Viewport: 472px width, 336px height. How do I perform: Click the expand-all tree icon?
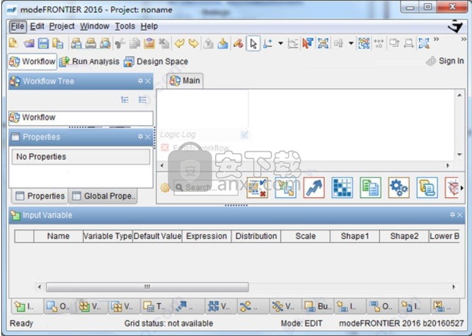coord(125,100)
